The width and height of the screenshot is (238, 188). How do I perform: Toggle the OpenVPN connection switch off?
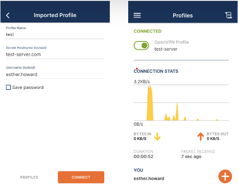141,46
